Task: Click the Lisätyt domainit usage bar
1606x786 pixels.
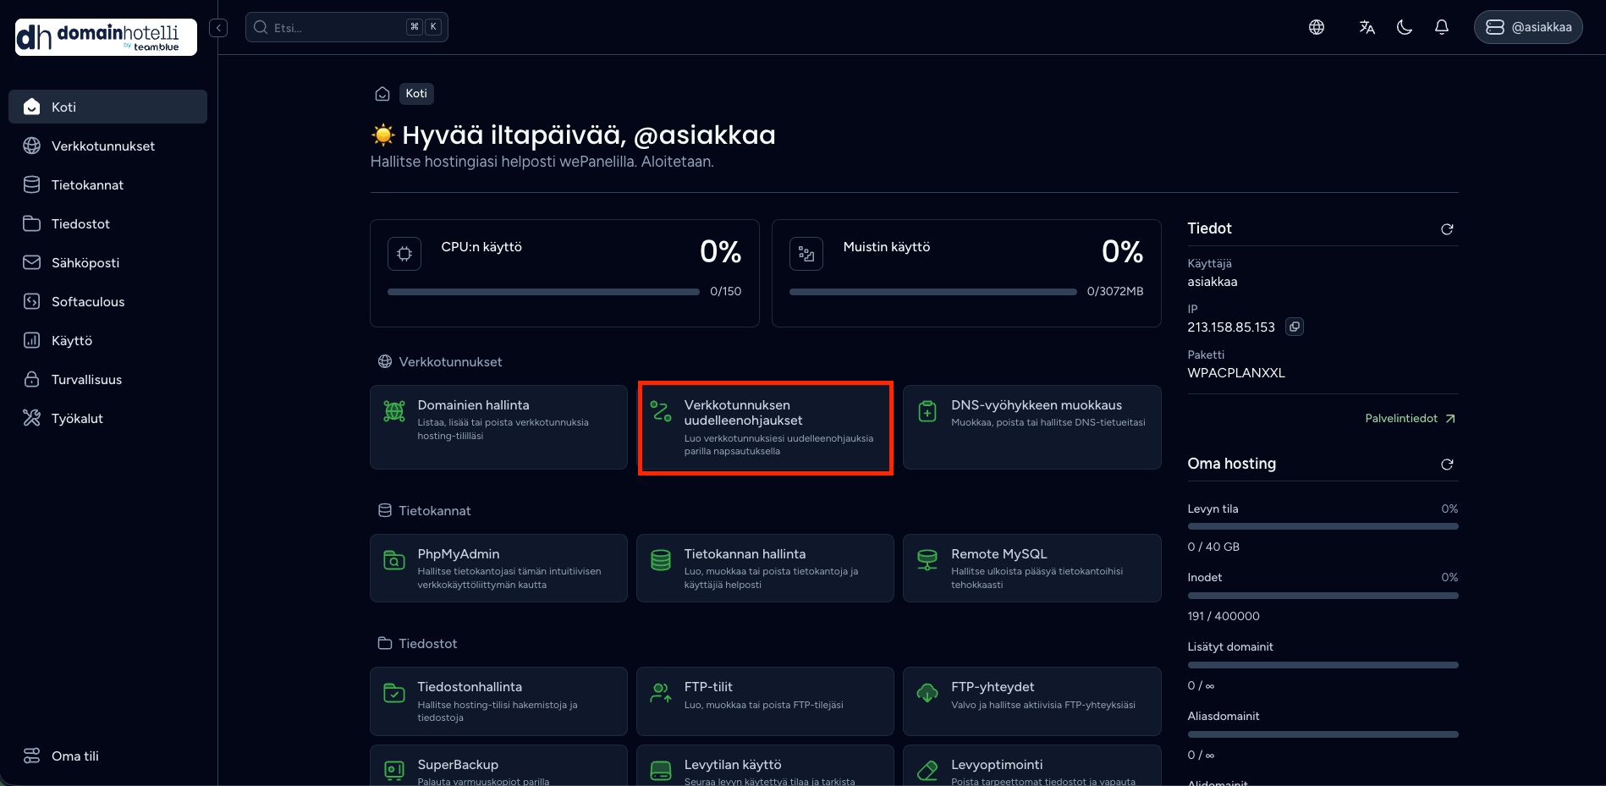Action: [x=1323, y=665]
